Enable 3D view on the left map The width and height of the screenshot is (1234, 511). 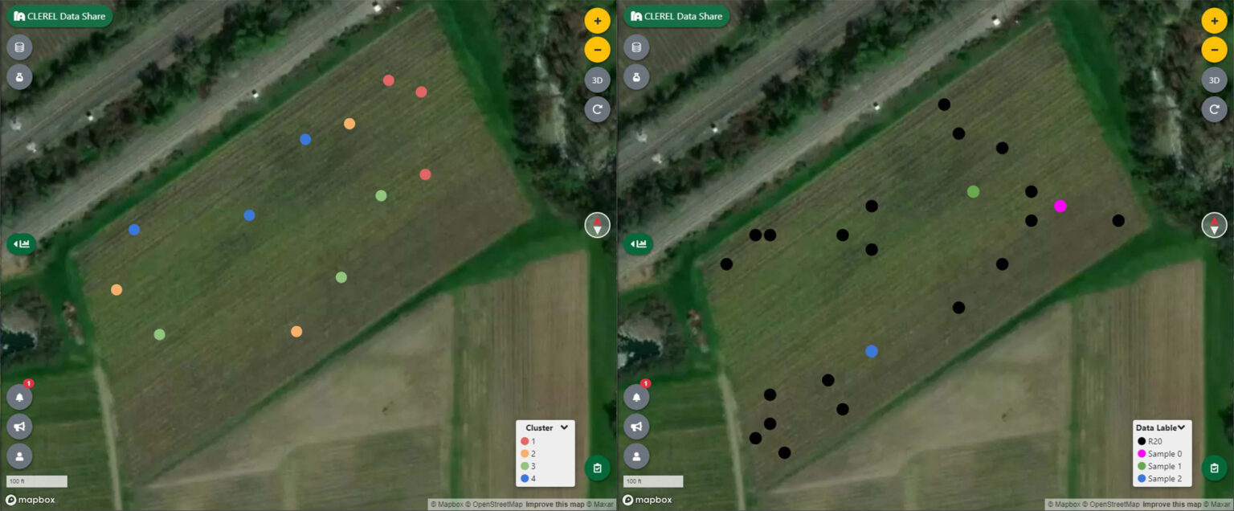(x=598, y=80)
